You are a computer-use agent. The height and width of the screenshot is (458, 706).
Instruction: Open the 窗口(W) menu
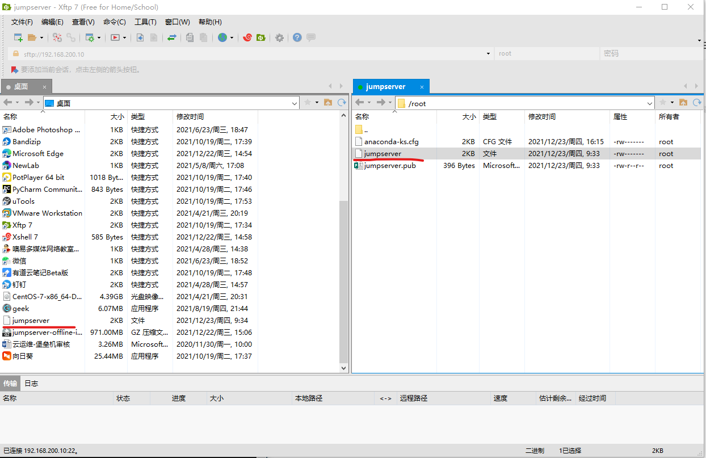(178, 22)
